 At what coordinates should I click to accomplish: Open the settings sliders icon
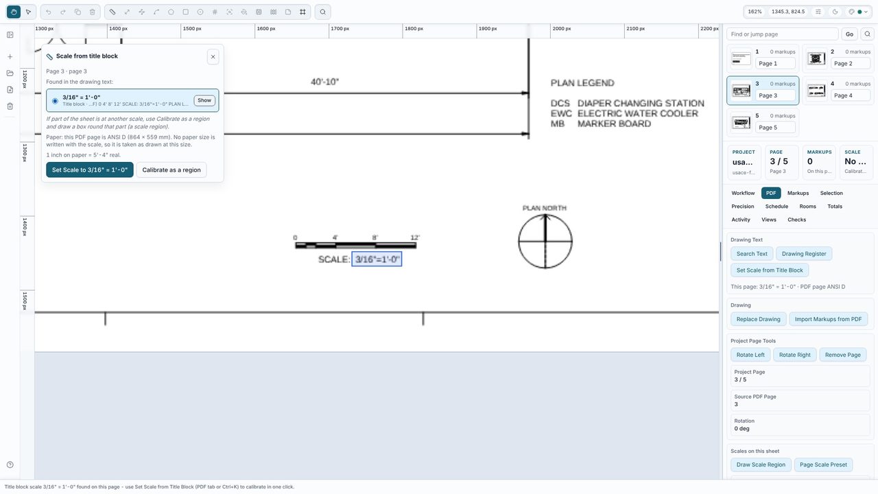818,12
